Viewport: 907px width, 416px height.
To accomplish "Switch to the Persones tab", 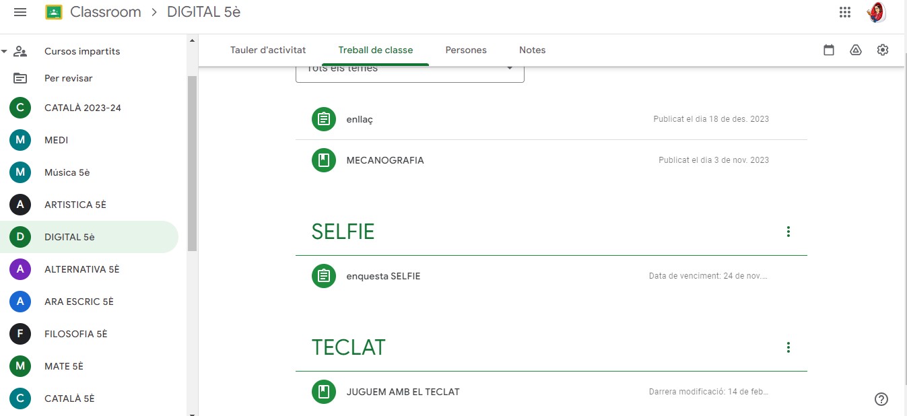I will point(466,50).
